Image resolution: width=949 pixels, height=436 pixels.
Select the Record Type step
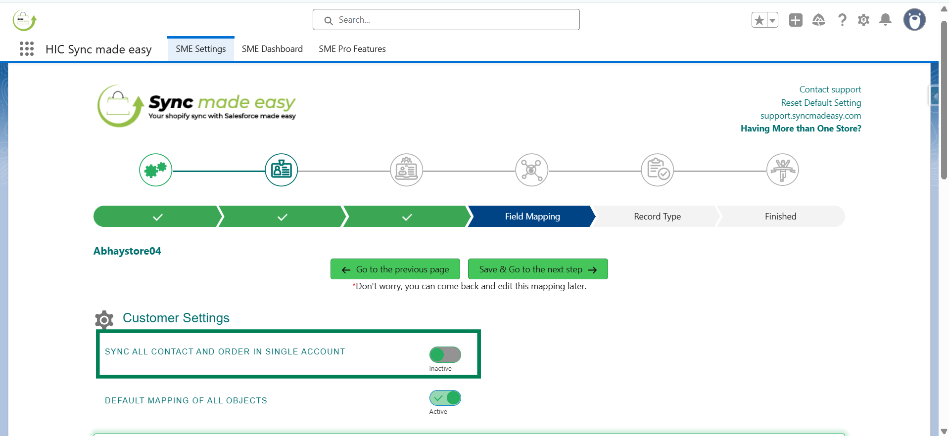657,217
